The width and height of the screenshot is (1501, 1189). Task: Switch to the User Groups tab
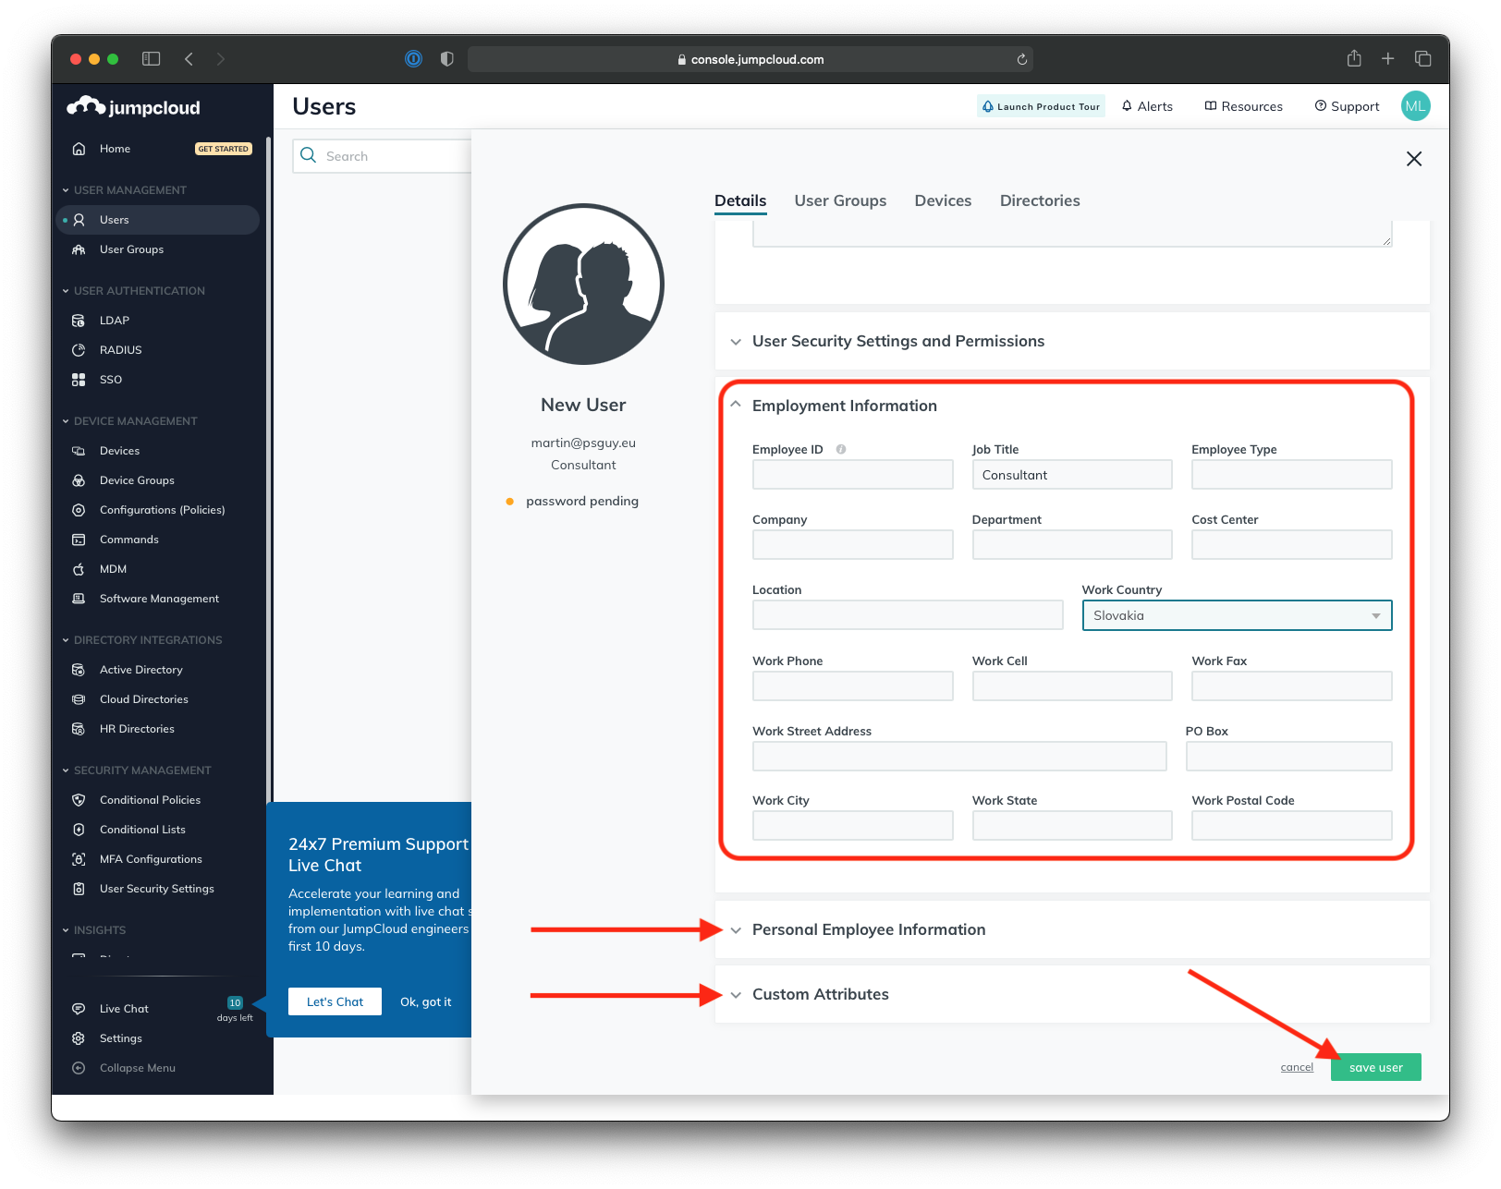click(840, 200)
